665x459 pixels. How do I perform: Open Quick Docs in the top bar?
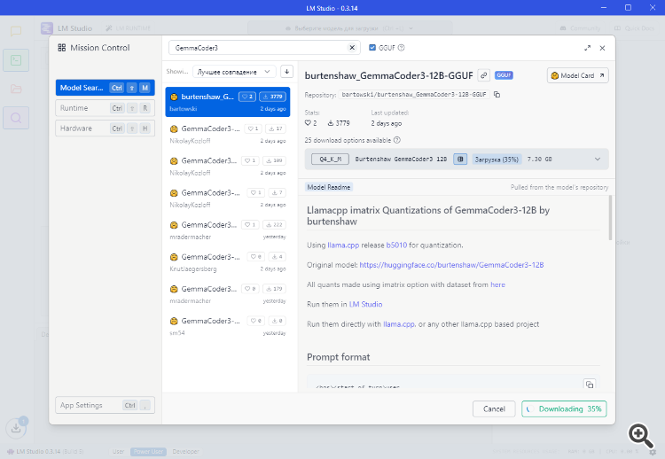point(635,28)
